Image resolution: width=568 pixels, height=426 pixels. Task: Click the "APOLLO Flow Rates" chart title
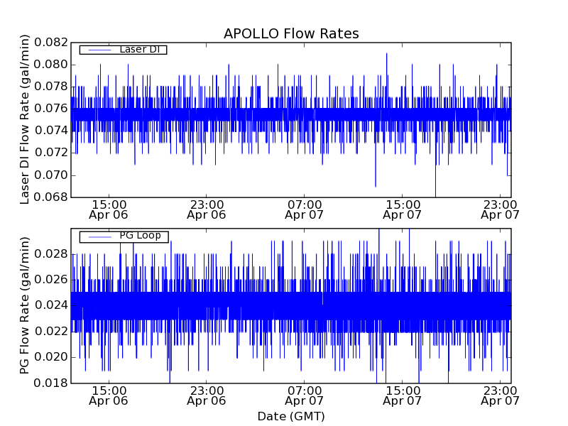click(x=291, y=33)
